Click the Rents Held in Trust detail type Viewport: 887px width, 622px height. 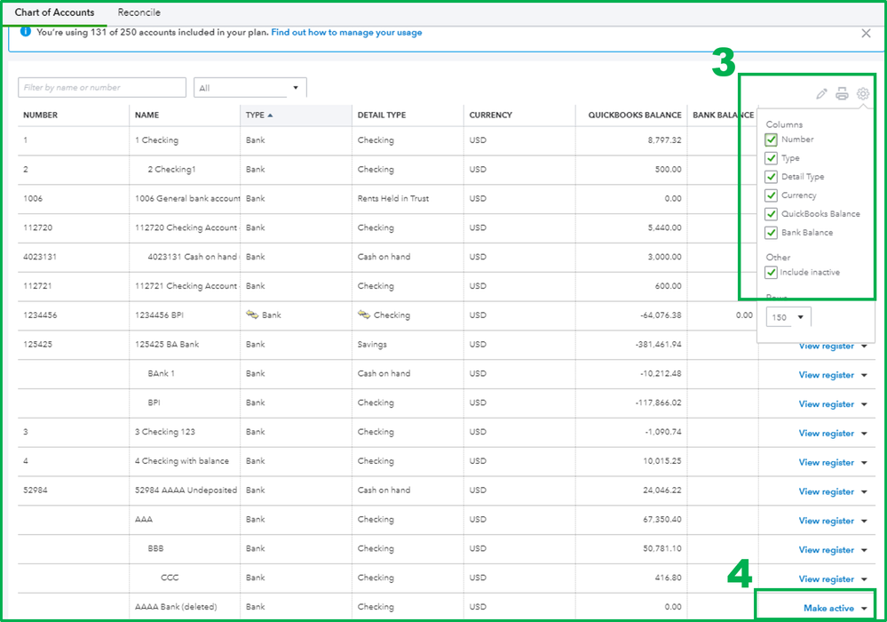[x=393, y=199]
